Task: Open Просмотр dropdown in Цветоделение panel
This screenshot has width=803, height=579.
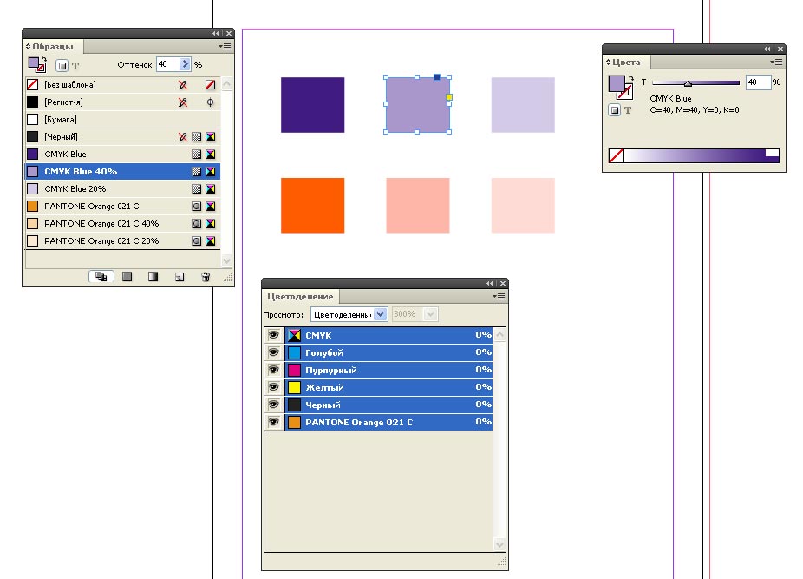Action: 349,314
